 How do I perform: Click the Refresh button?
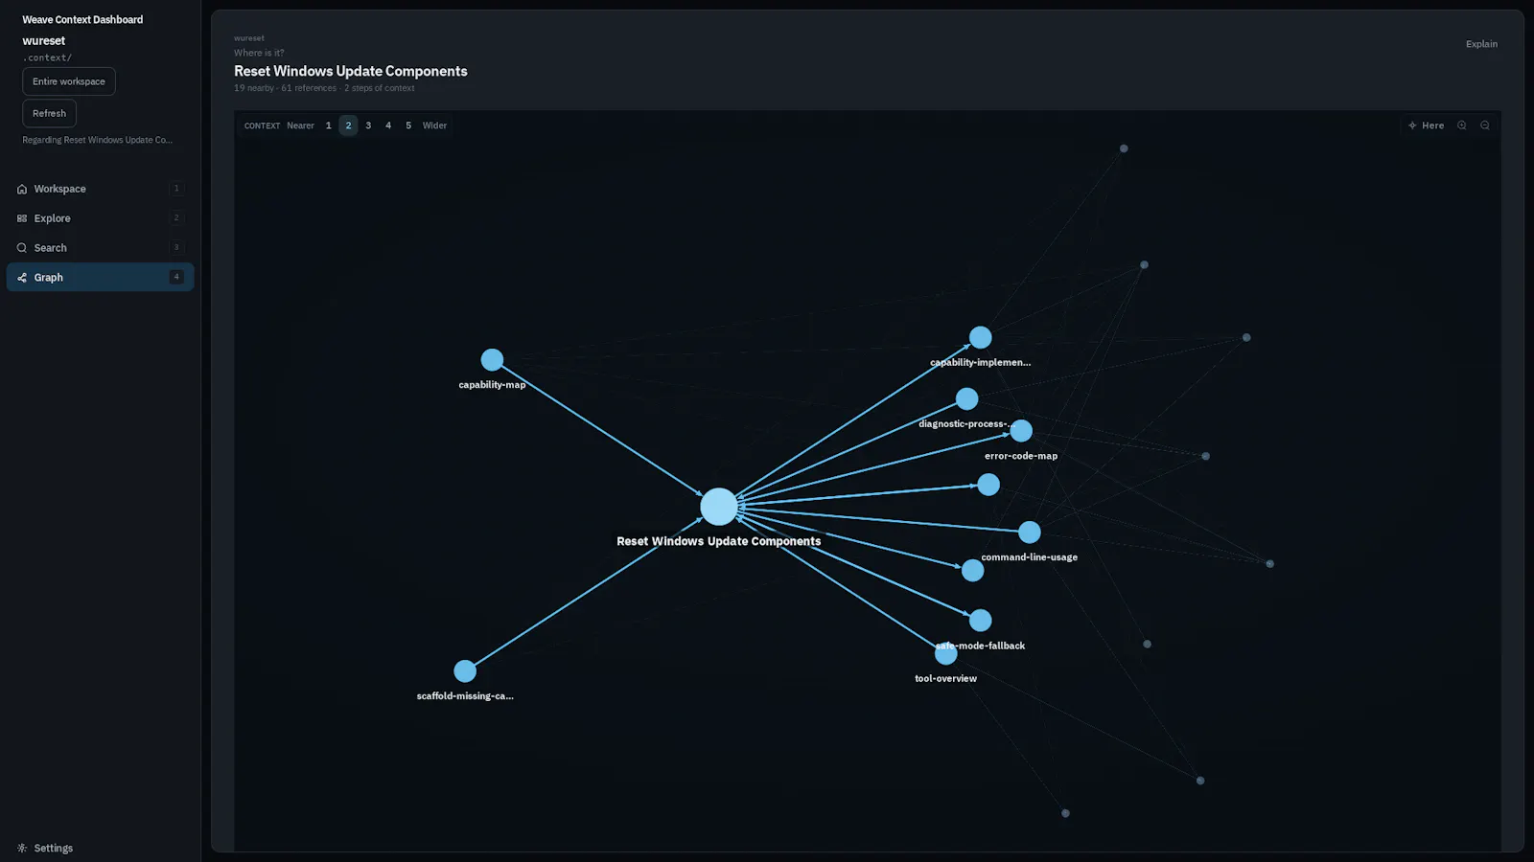point(49,113)
